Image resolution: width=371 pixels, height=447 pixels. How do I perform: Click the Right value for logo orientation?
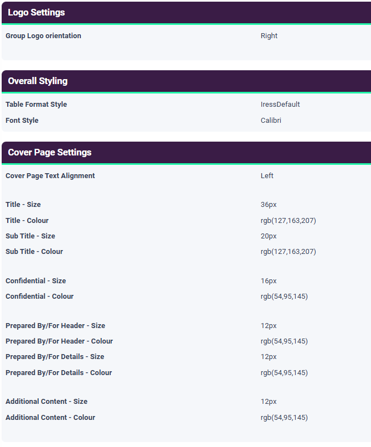269,36
